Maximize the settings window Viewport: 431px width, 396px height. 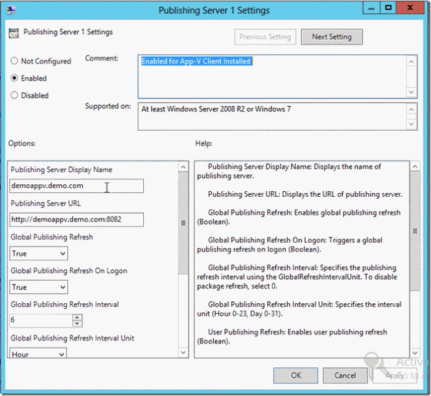388,8
